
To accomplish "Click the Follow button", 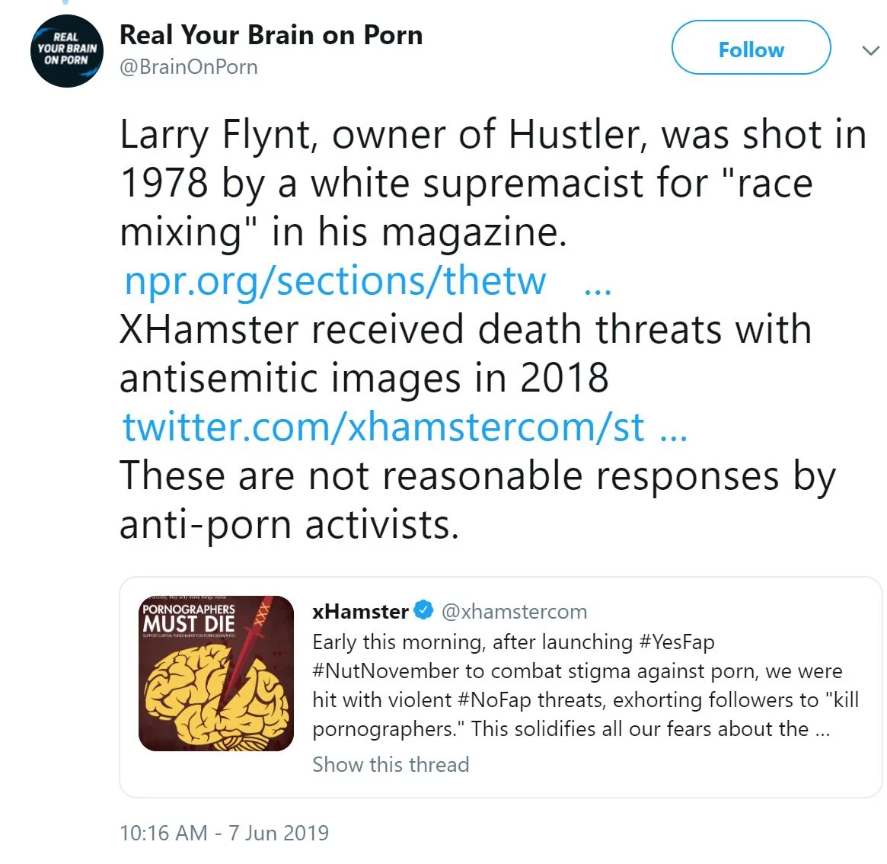I will click(751, 48).
